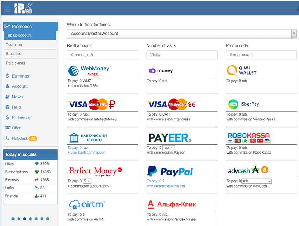Select the SberPay payment logo
299x226 pixels.
[x=244, y=104]
